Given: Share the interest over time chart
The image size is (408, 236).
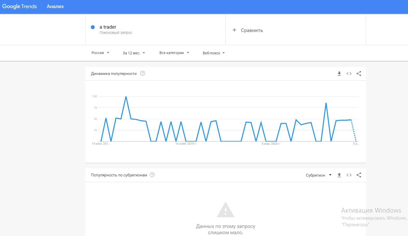Looking at the screenshot, I should 359,74.
